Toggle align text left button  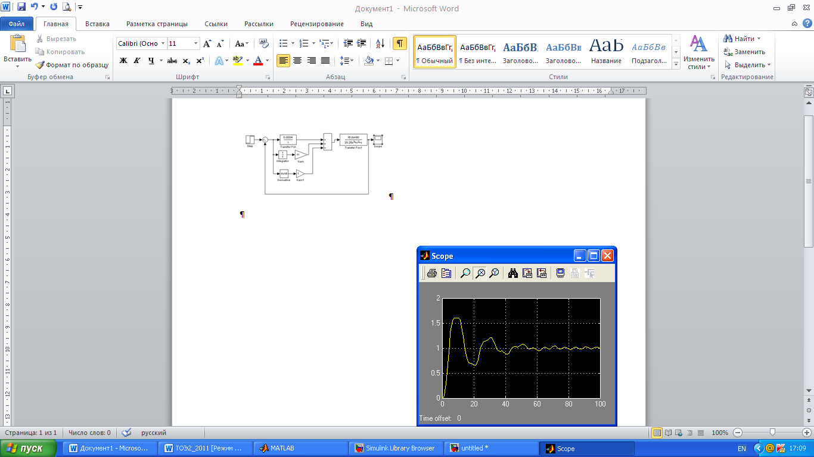(x=283, y=61)
